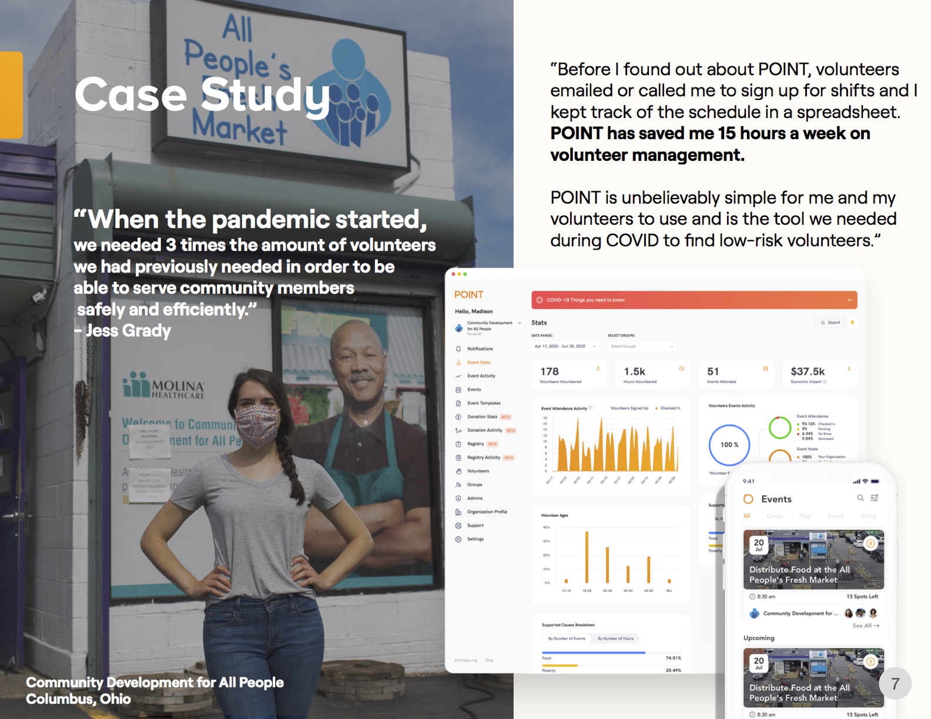Tap the filter sliders icon in phone Events
This screenshot has height=719, width=931.
[x=875, y=498]
